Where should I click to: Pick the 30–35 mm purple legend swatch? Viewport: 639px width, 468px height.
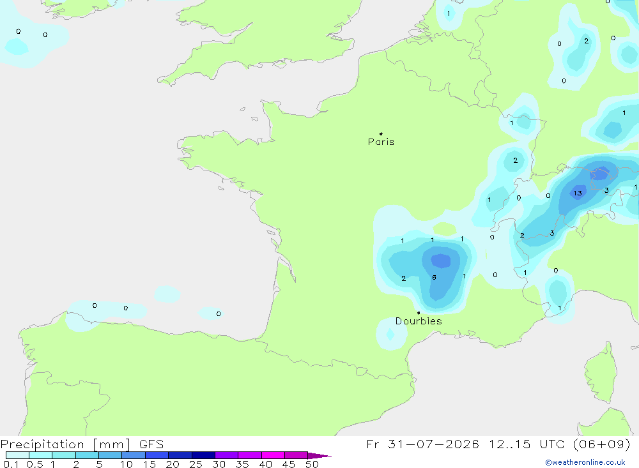[x=227, y=455]
